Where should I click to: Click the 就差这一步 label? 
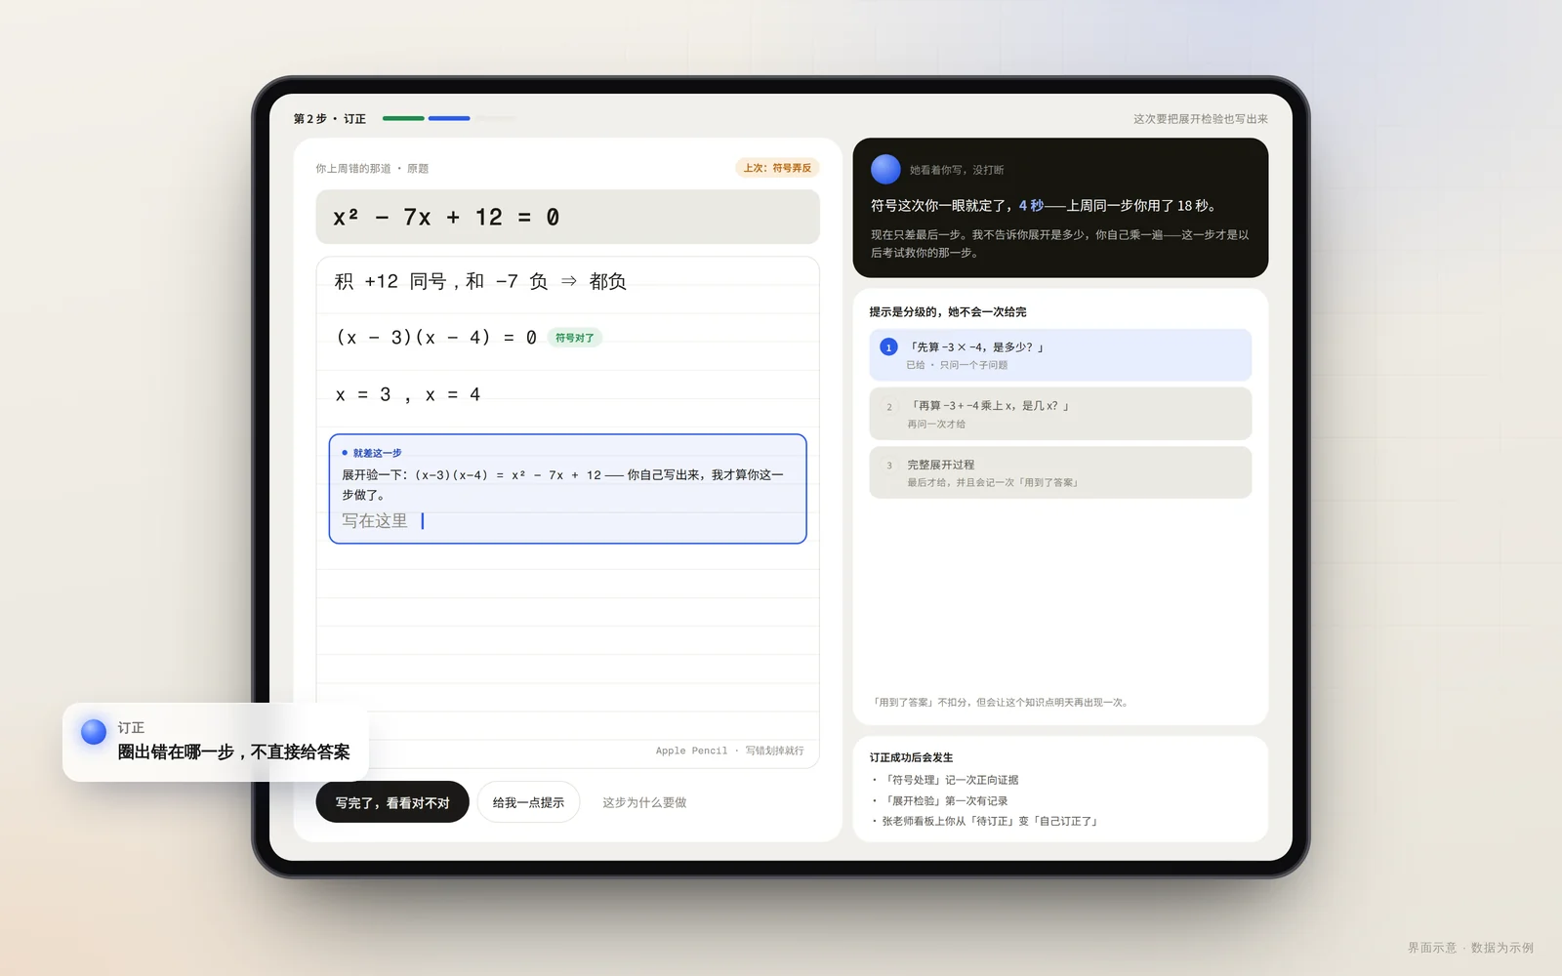[x=377, y=453]
